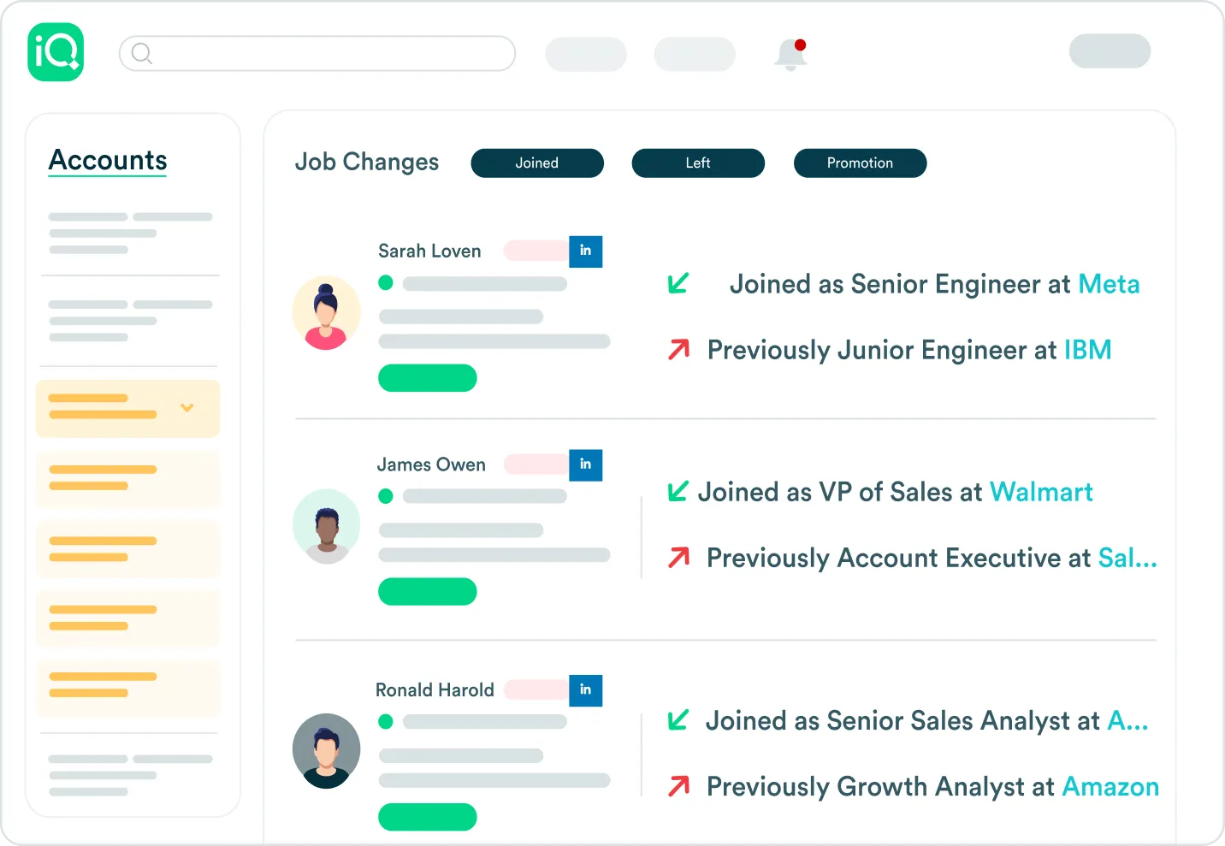The height and width of the screenshot is (846, 1225).
Task: Filter job changes by Left
Action: click(x=698, y=163)
